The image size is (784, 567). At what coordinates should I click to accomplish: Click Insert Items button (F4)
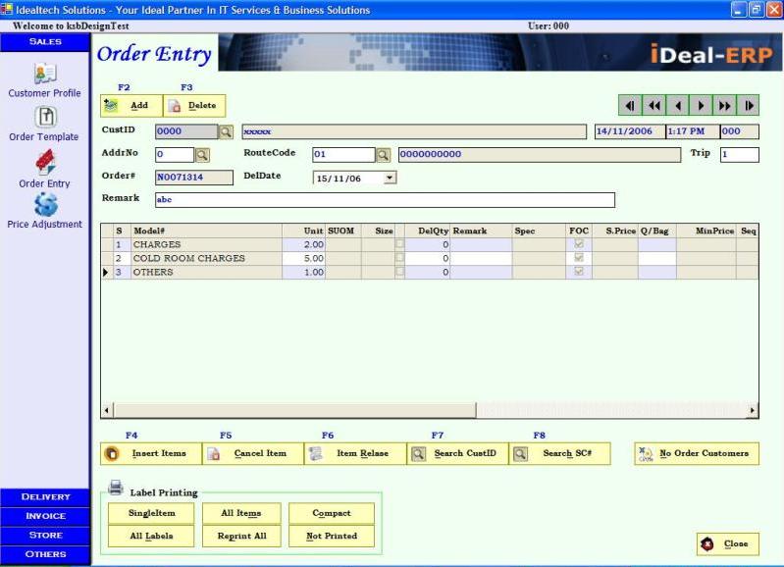click(x=151, y=453)
